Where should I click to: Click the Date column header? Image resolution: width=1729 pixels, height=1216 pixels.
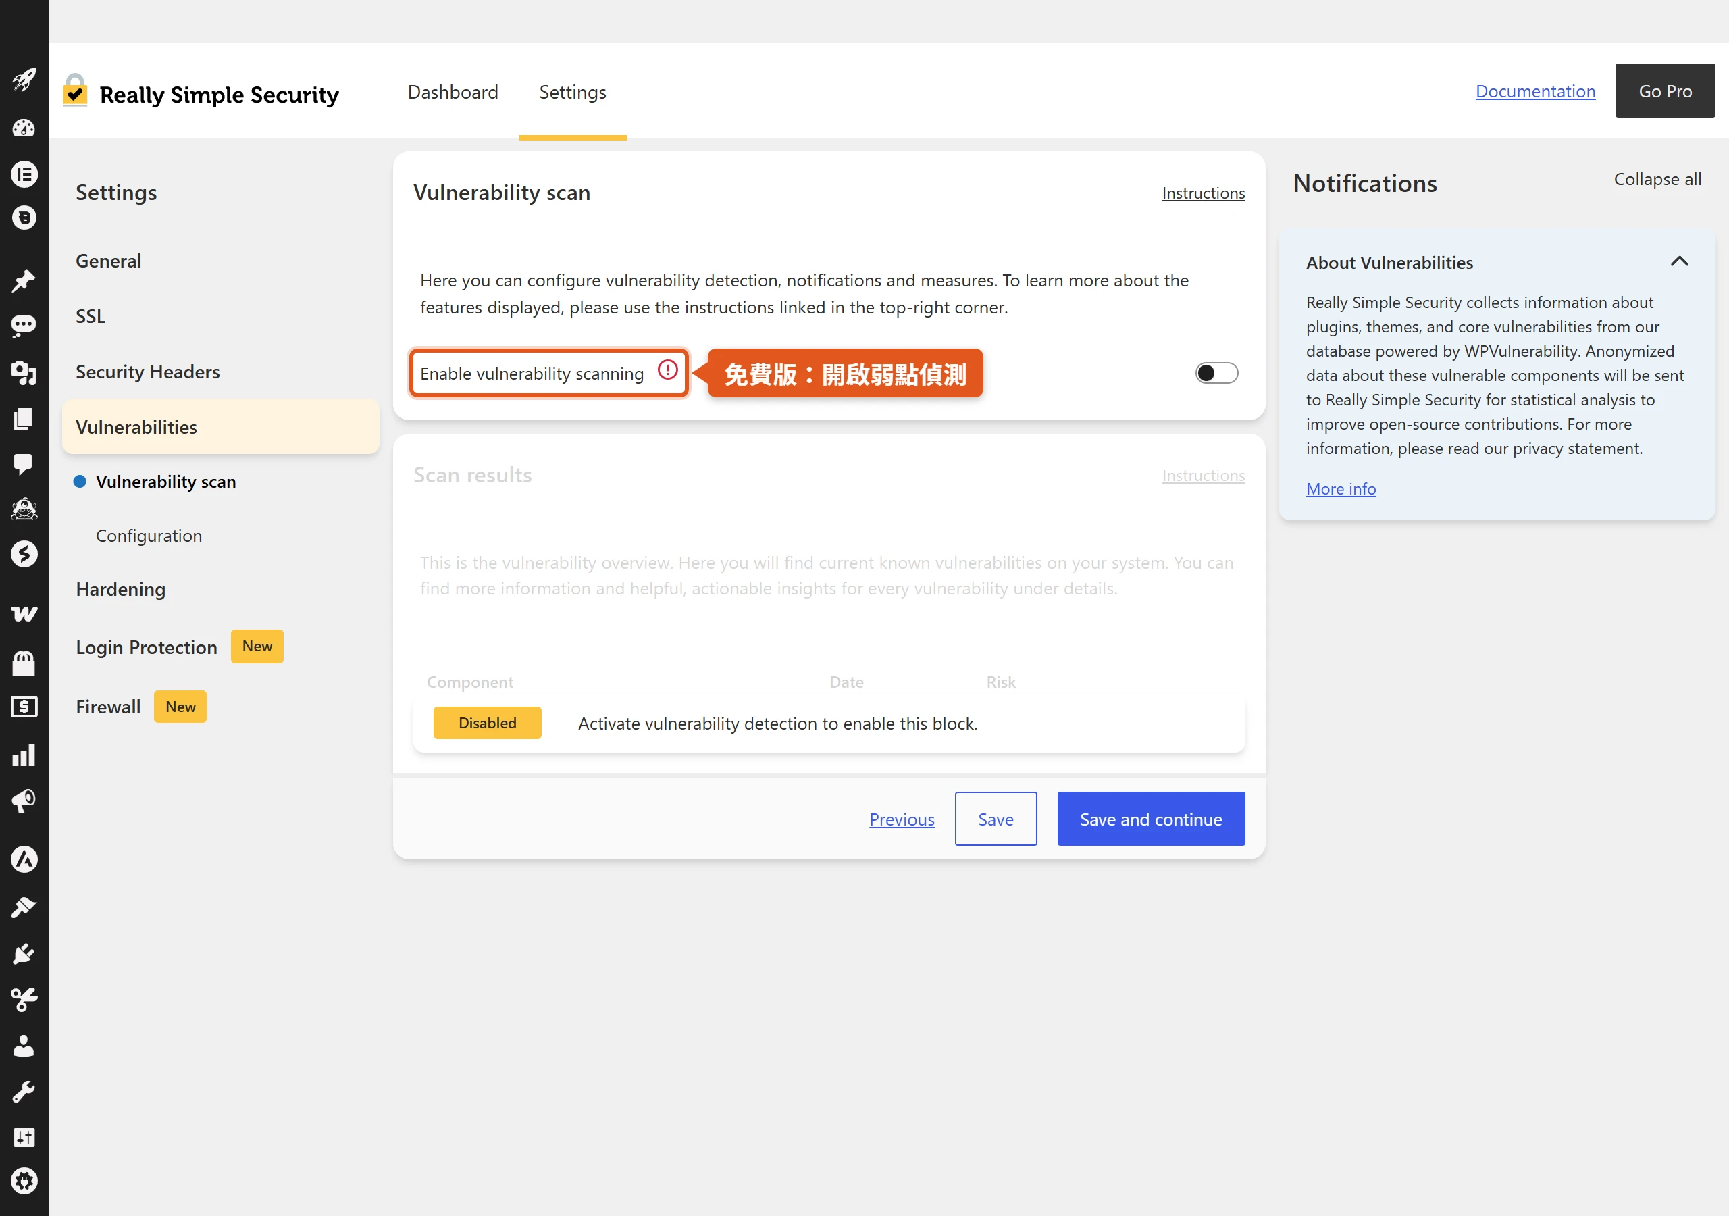pyautogui.click(x=846, y=682)
